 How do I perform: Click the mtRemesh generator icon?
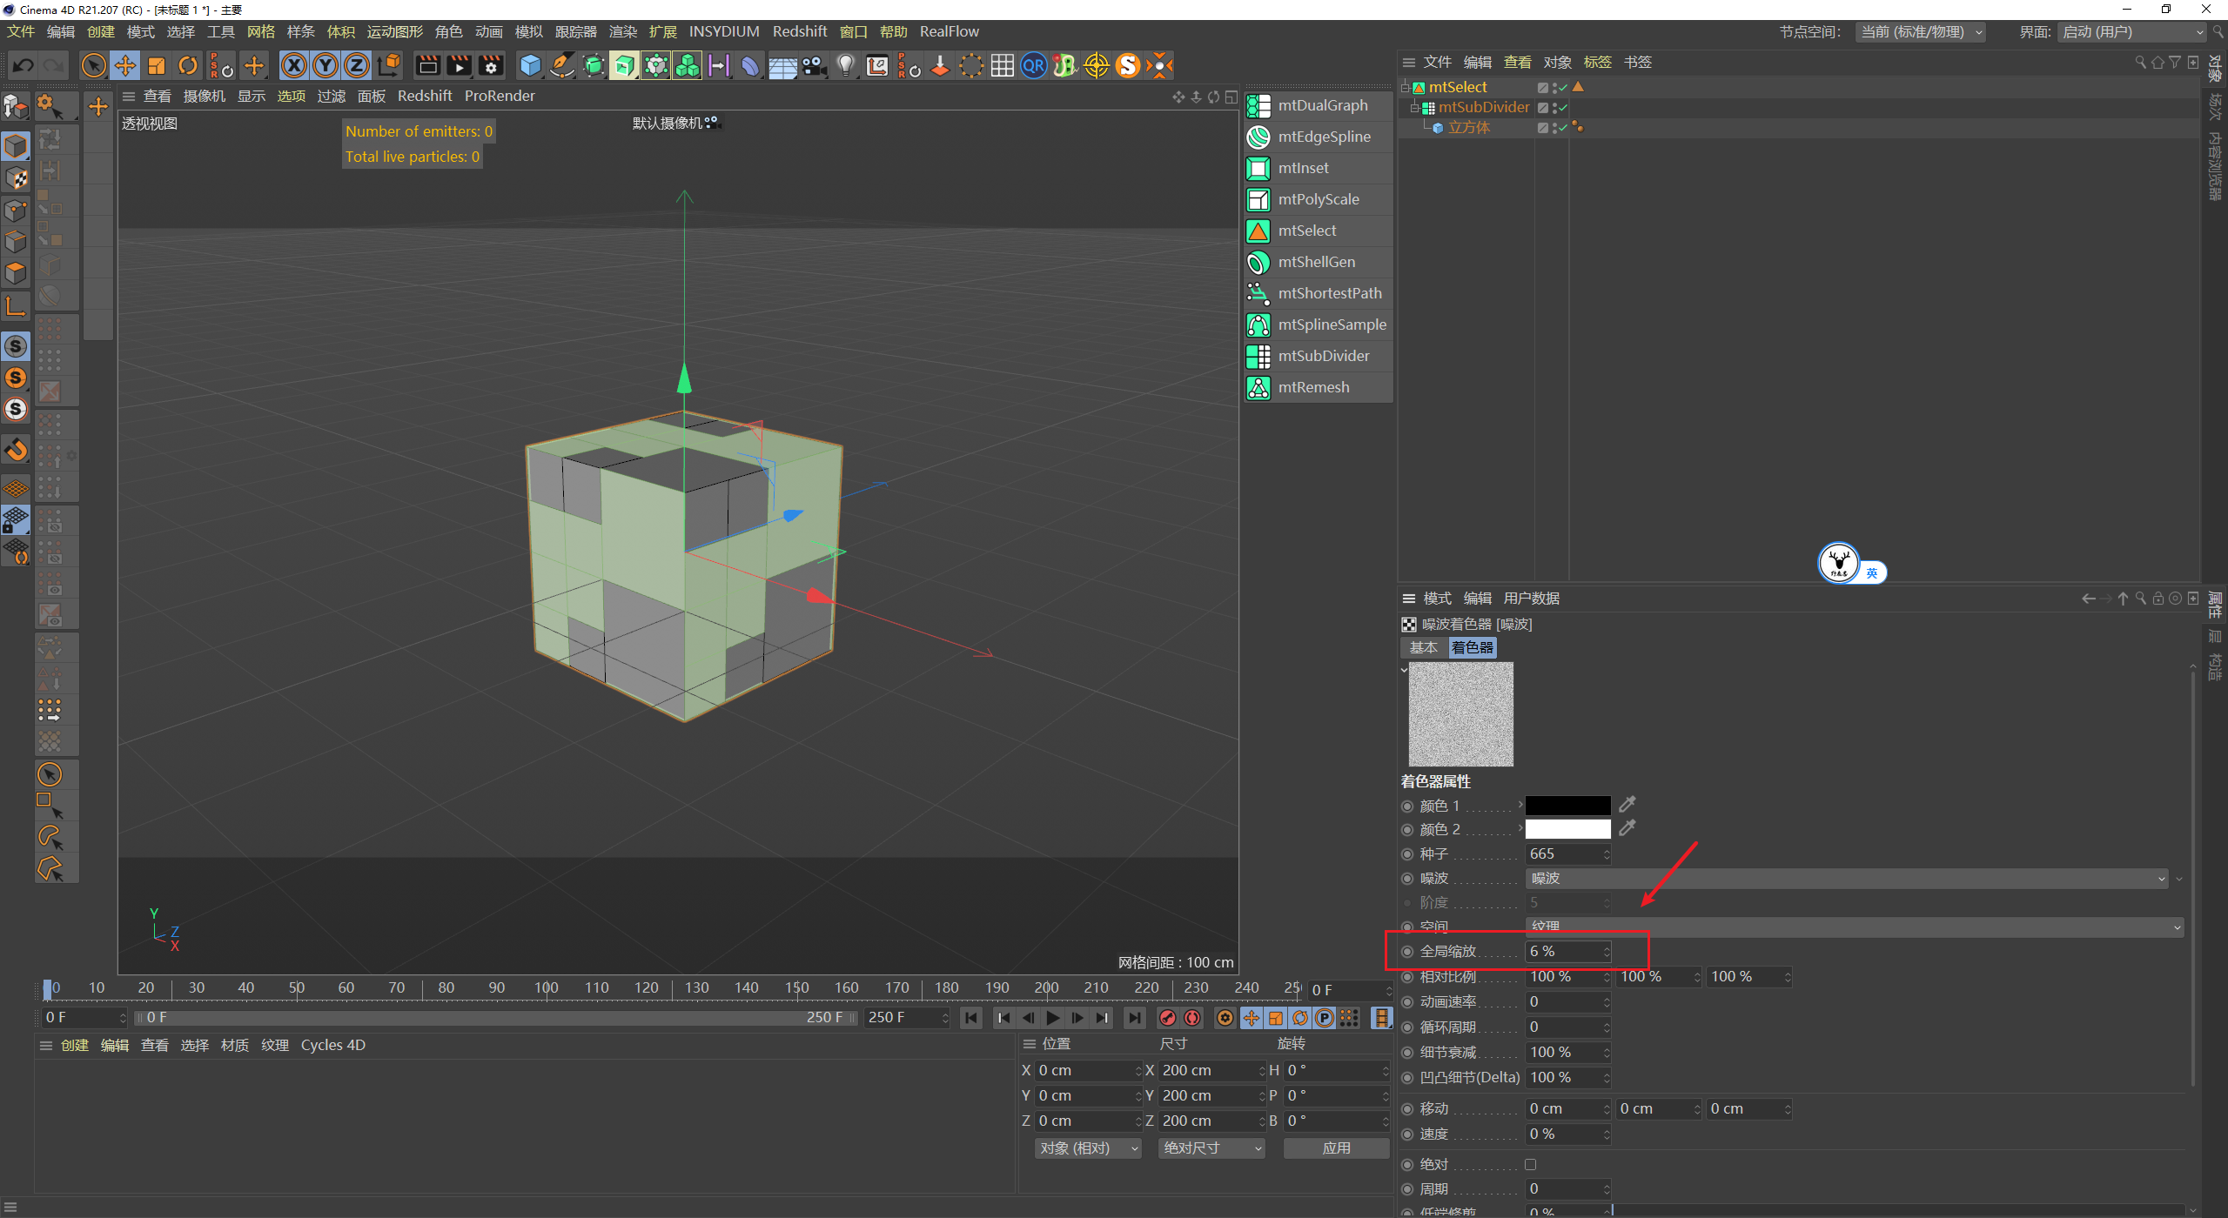click(x=1258, y=387)
